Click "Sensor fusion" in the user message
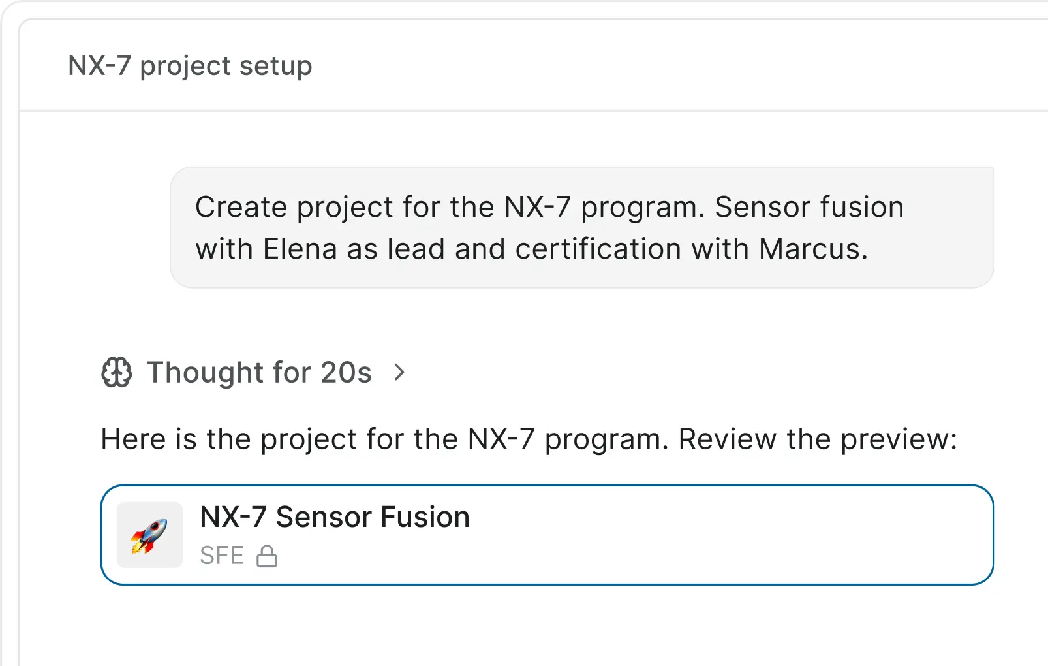 [809, 207]
